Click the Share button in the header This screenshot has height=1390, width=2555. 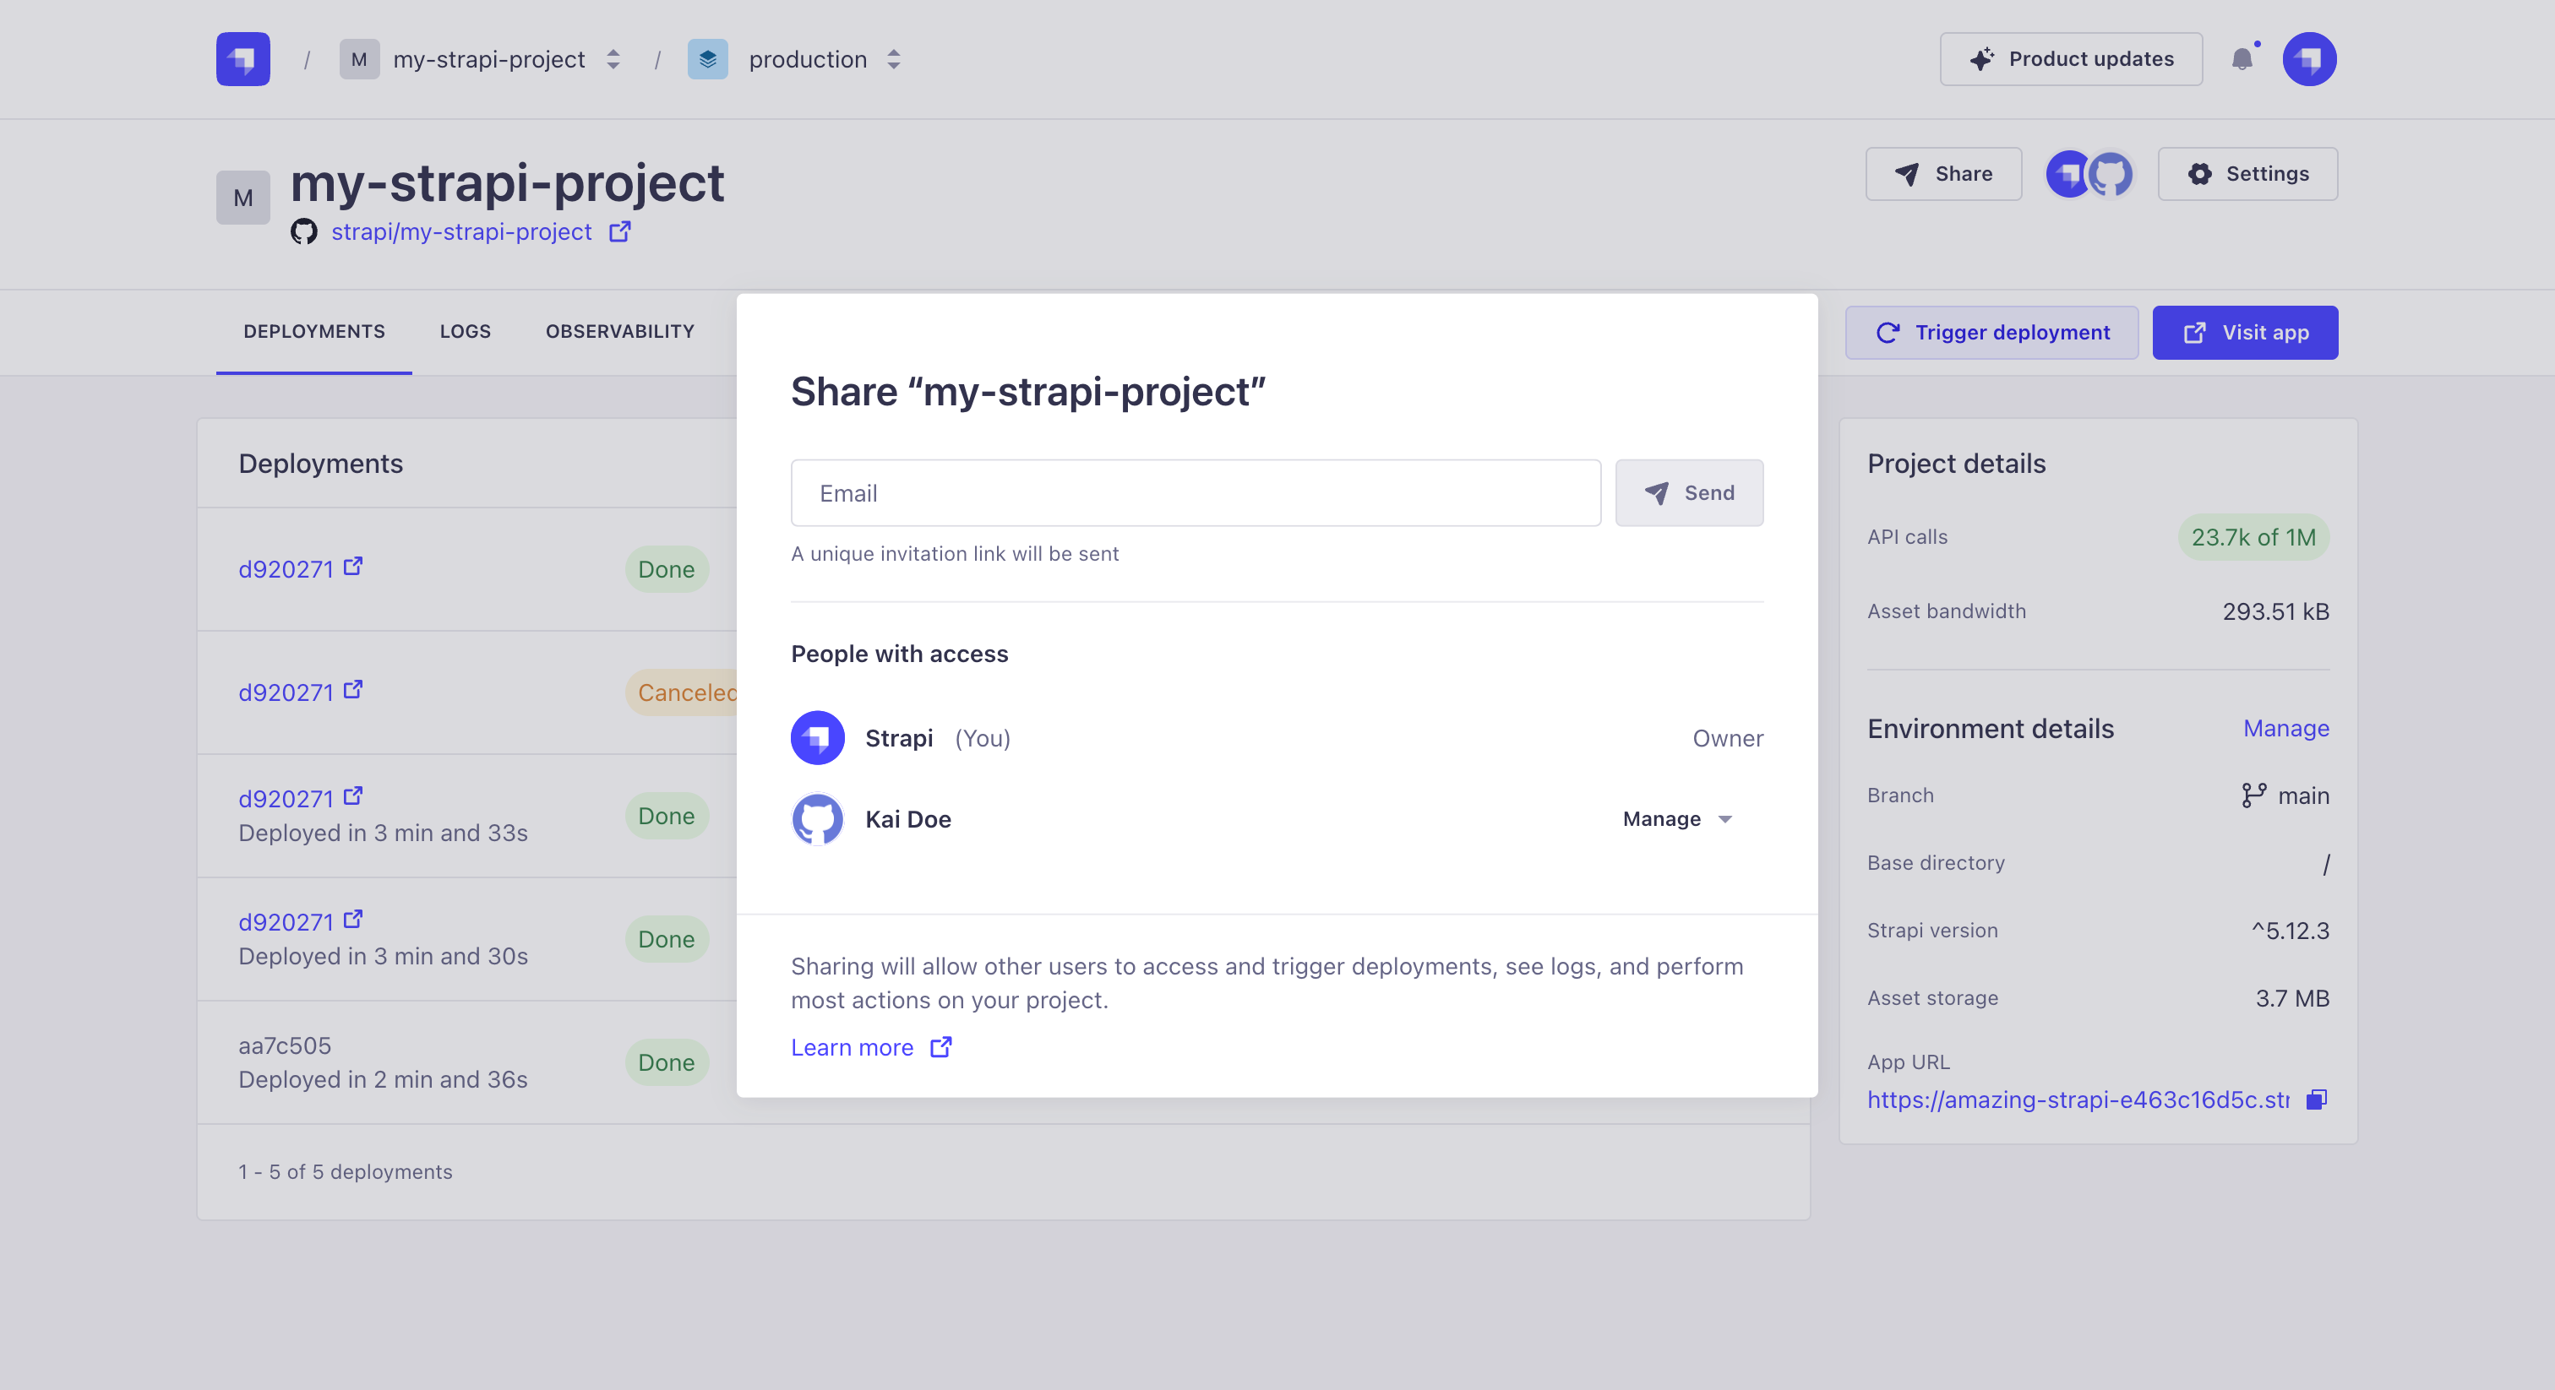pos(1943,175)
